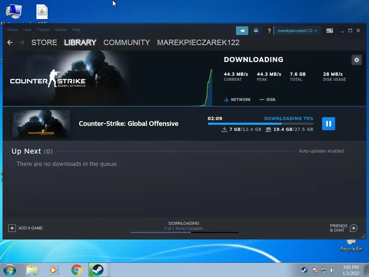Open the Steam inbox envelope icon
The width and height of the screenshot is (369, 277).
pos(256,30)
